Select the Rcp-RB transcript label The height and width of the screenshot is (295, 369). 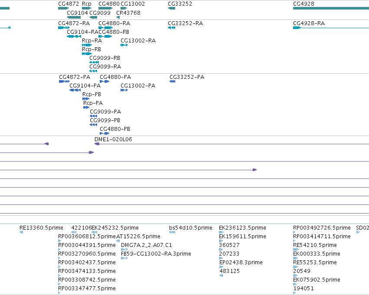pos(91,49)
